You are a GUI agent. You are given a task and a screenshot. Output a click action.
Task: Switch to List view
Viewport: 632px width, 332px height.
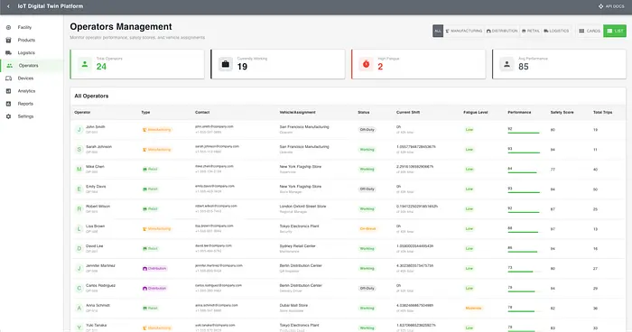[615, 31]
